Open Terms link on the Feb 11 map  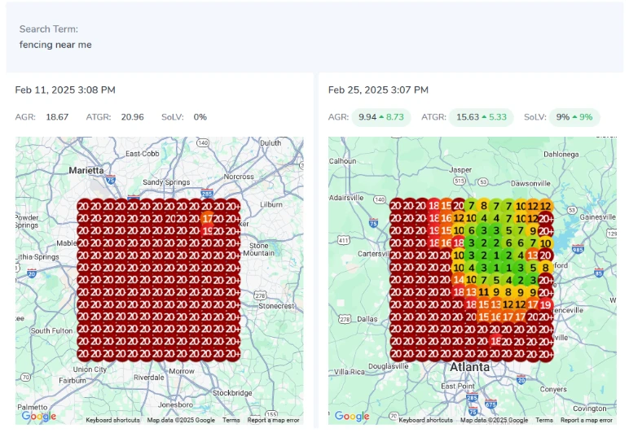pyautogui.click(x=231, y=421)
